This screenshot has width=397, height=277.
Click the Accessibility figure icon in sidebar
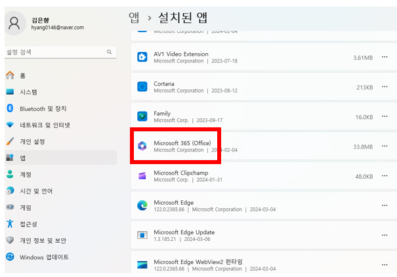[x=10, y=224]
